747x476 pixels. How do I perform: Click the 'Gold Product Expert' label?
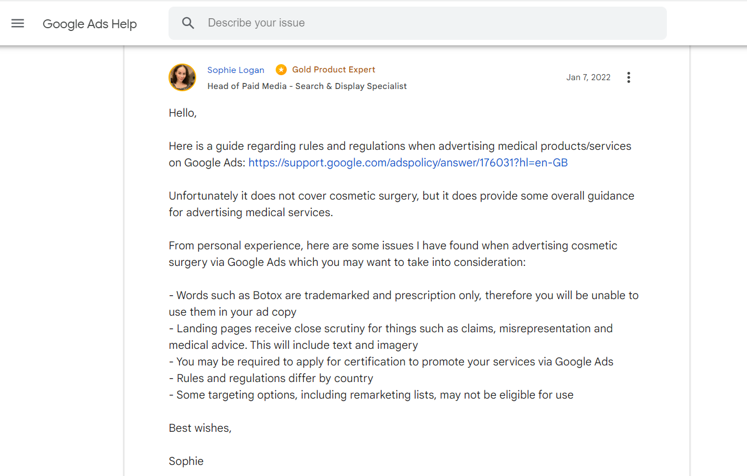[334, 70]
